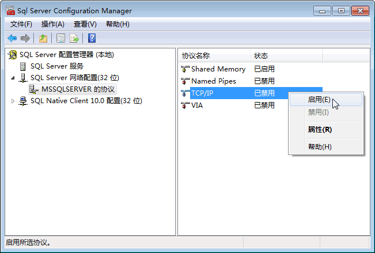
Task: Expand the SQL Native Client 10.0 配置 node
Action: pos(13,101)
